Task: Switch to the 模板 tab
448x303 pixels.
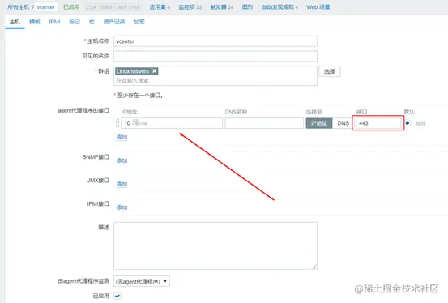Action: [35, 22]
